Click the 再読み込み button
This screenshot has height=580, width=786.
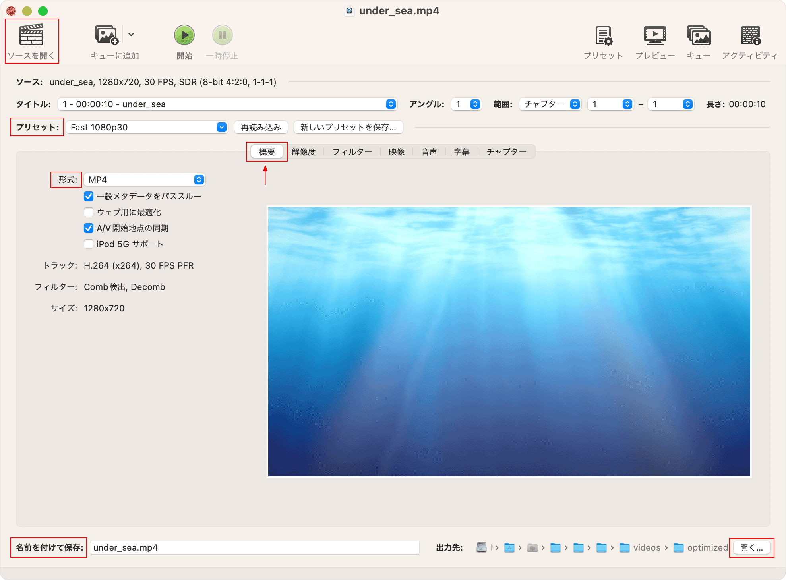(261, 127)
